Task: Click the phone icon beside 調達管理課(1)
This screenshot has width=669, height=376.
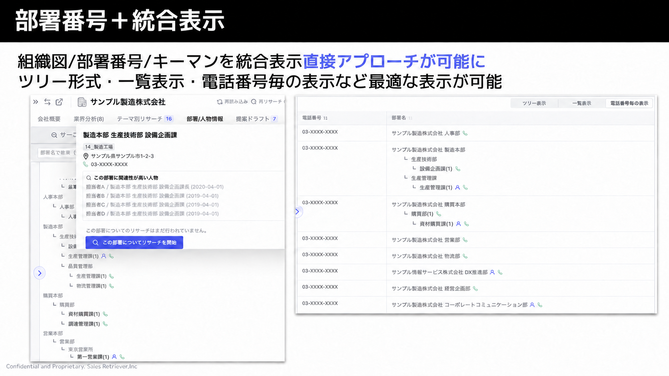Action: tap(105, 324)
